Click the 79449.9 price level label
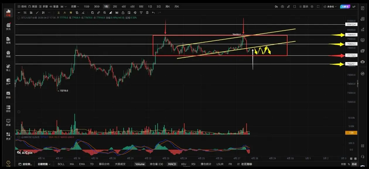Screen dimensions: 369x169 pyautogui.click(x=351, y=35)
